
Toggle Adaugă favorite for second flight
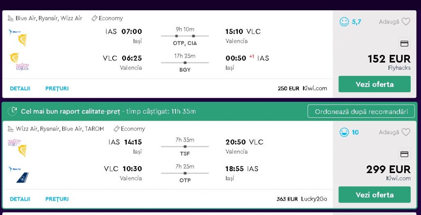[x=389, y=132]
